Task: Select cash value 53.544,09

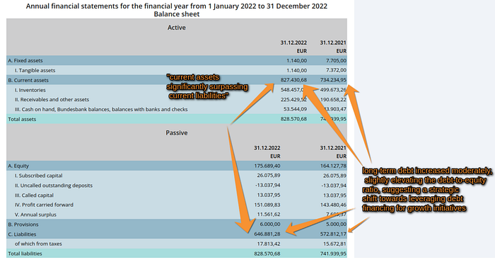Action: [x=295, y=108]
